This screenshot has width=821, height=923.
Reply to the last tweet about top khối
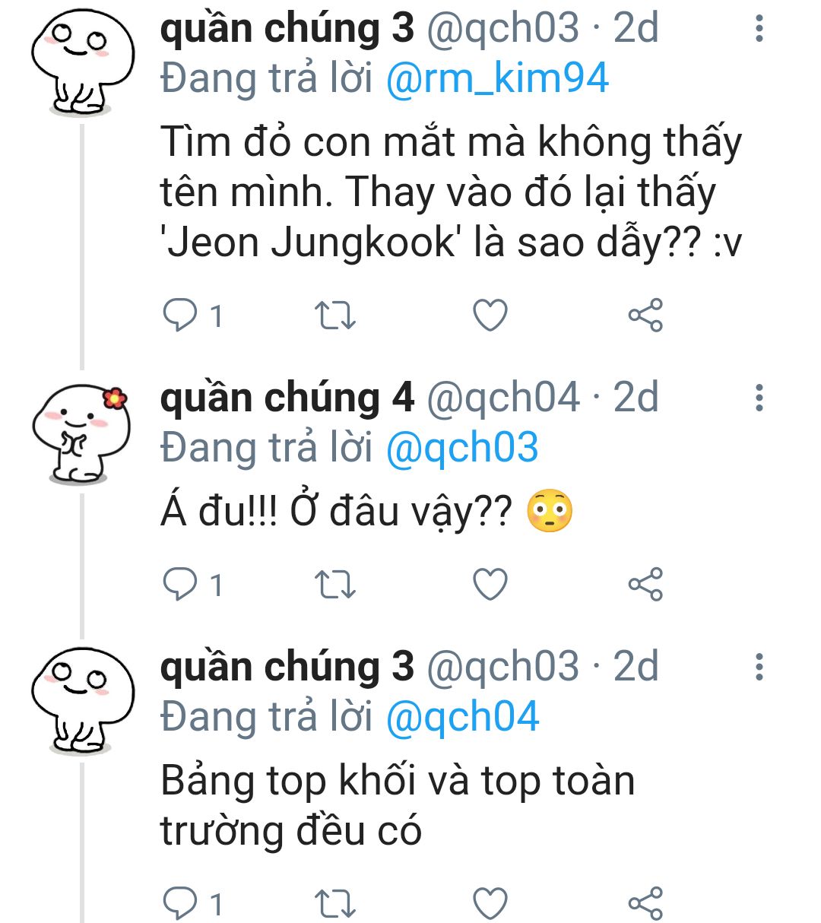point(181,902)
